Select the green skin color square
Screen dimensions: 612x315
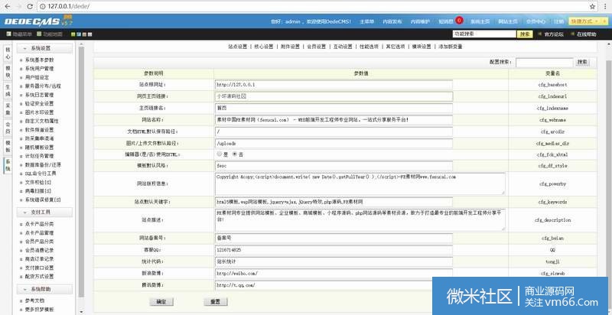click(73, 34)
